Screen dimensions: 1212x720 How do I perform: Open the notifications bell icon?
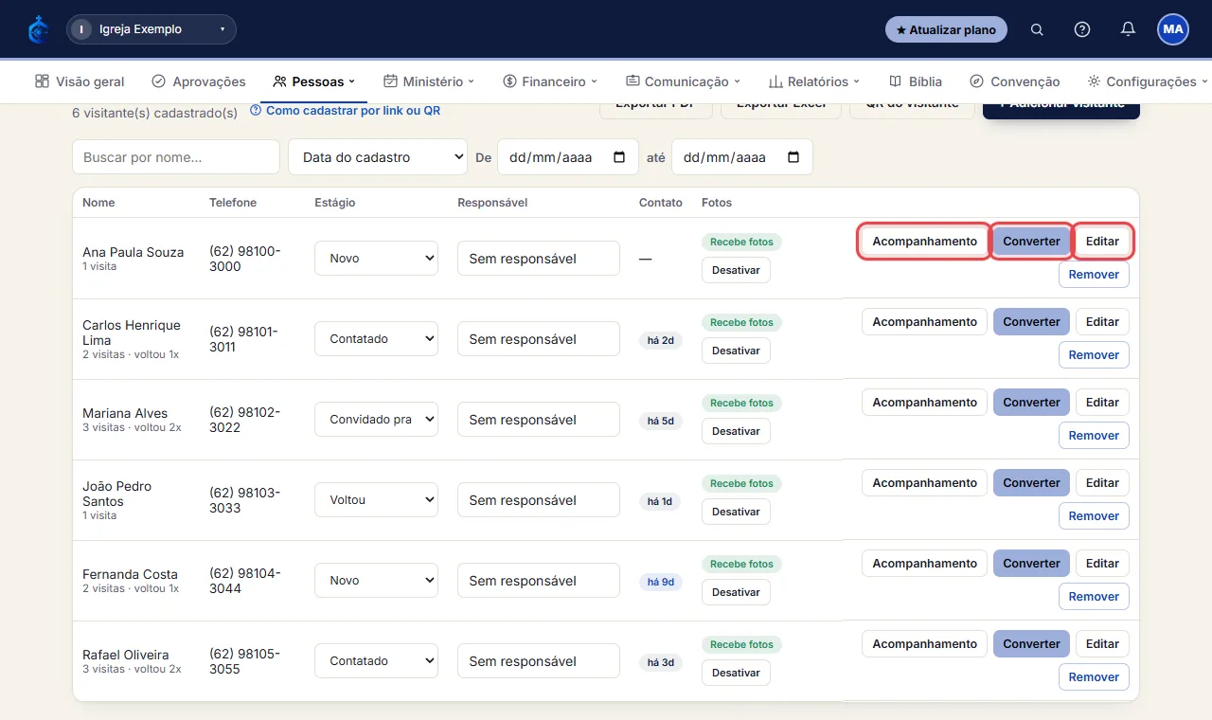[x=1128, y=29]
